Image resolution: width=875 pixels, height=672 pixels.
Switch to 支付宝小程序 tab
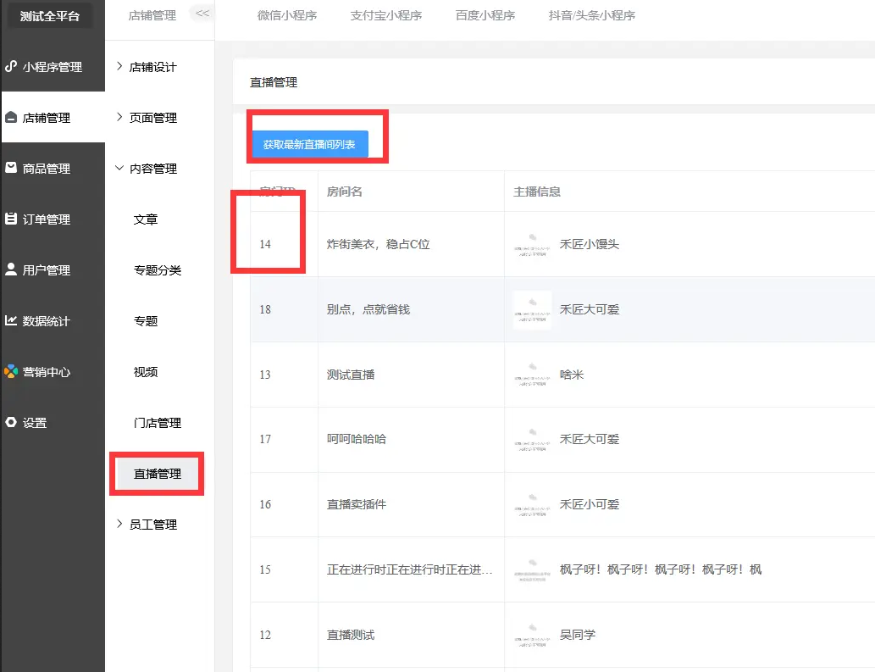point(385,15)
